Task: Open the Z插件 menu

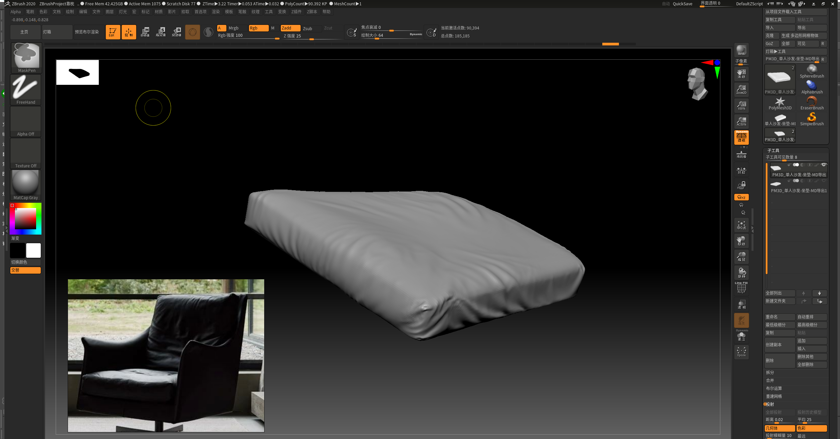Action: click(296, 12)
